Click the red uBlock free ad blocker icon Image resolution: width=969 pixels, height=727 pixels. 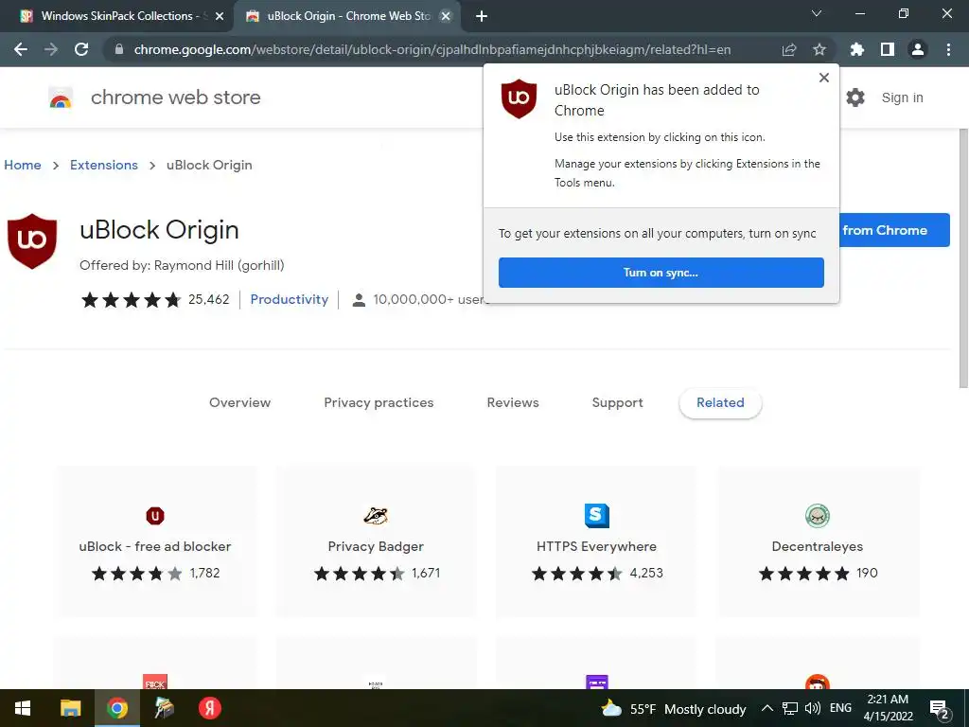(x=155, y=516)
